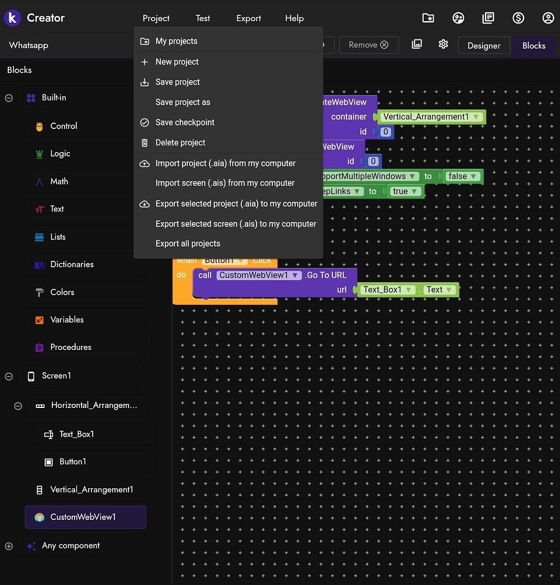Image resolution: width=560 pixels, height=585 pixels.
Task: Select the Math blocks category
Action: pos(85,181)
